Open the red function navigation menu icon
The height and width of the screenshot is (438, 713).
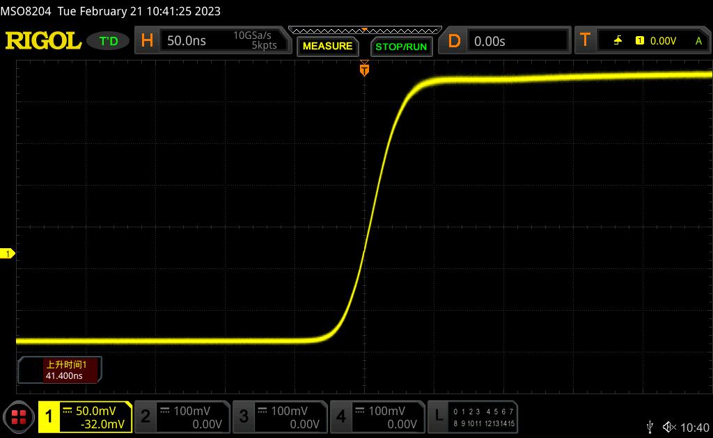(x=19, y=417)
